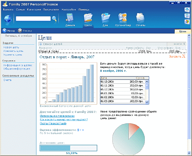This screenshot has width=192, height=156.
Task: Select the 06.12.2006 payment row
Action: tap(122, 89)
